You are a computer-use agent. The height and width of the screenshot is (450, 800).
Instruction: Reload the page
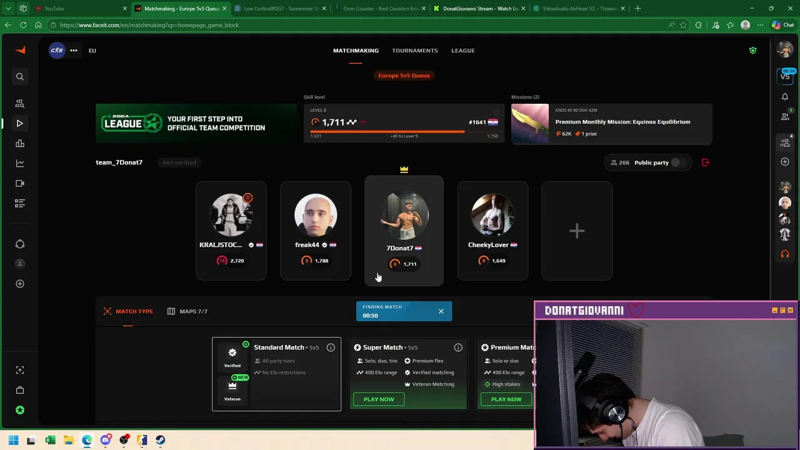[23, 25]
